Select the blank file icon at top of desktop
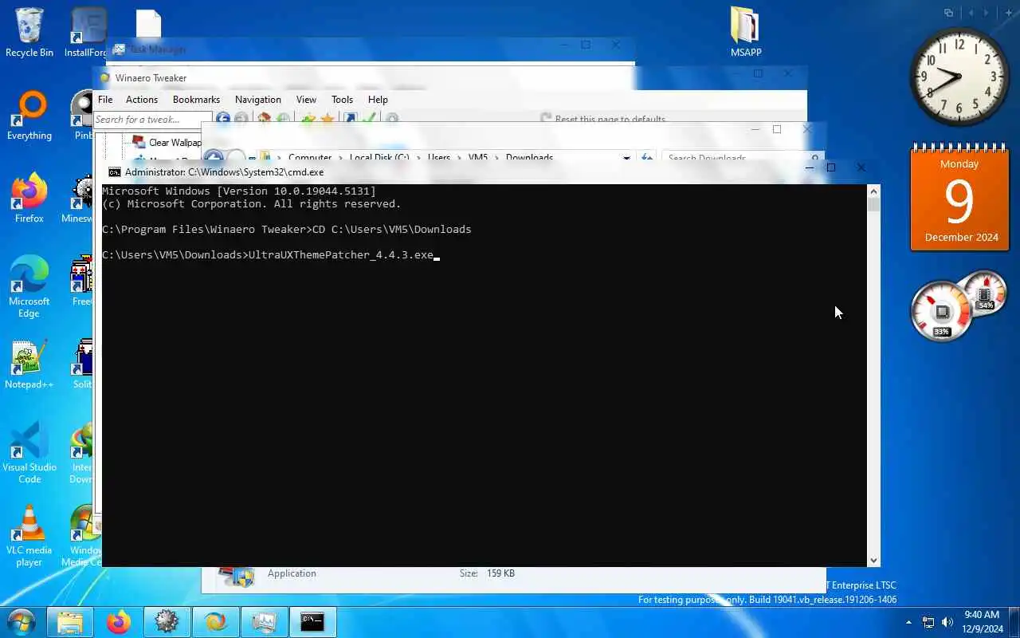Viewport: 1020px width, 638px height. point(148,22)
